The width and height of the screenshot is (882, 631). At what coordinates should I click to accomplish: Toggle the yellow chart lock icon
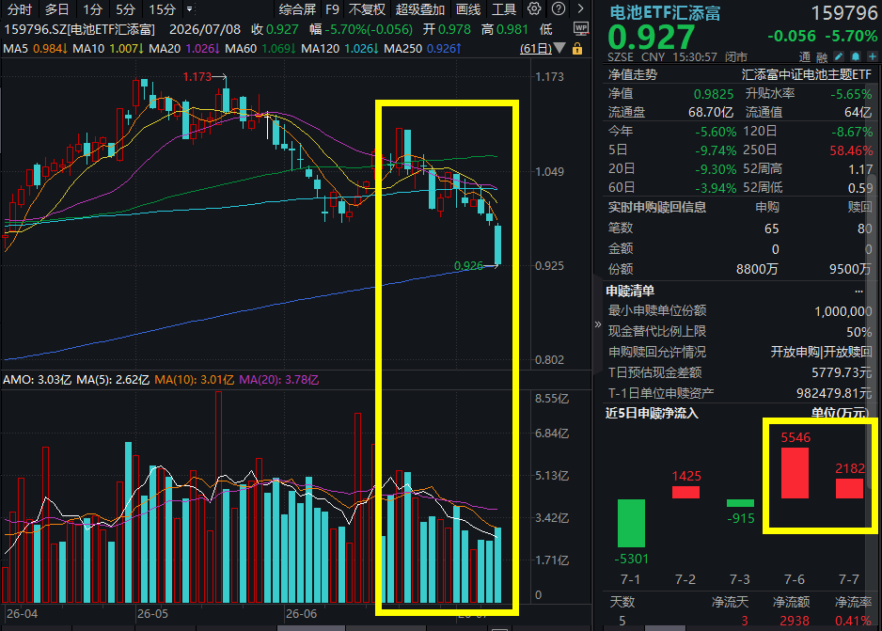(x=577, y=49)
